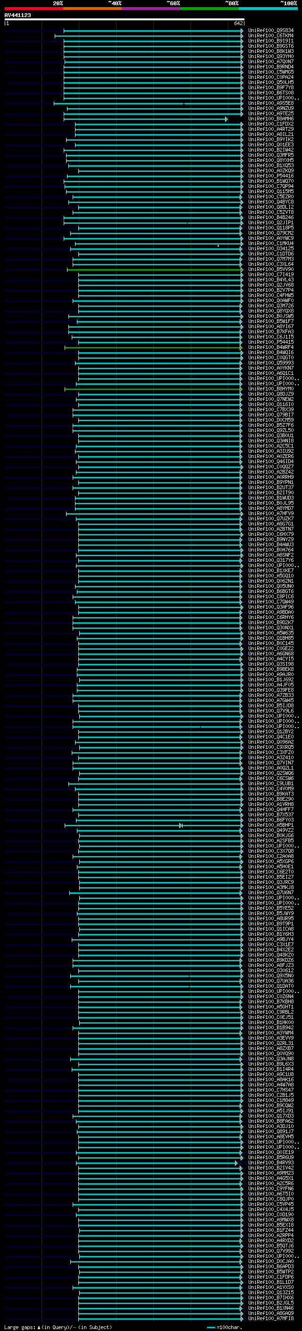The image size is (302, 1331).
Task: Click the green alignment bar for UniRef100_B4WRF4
Action: click(154, 348)
